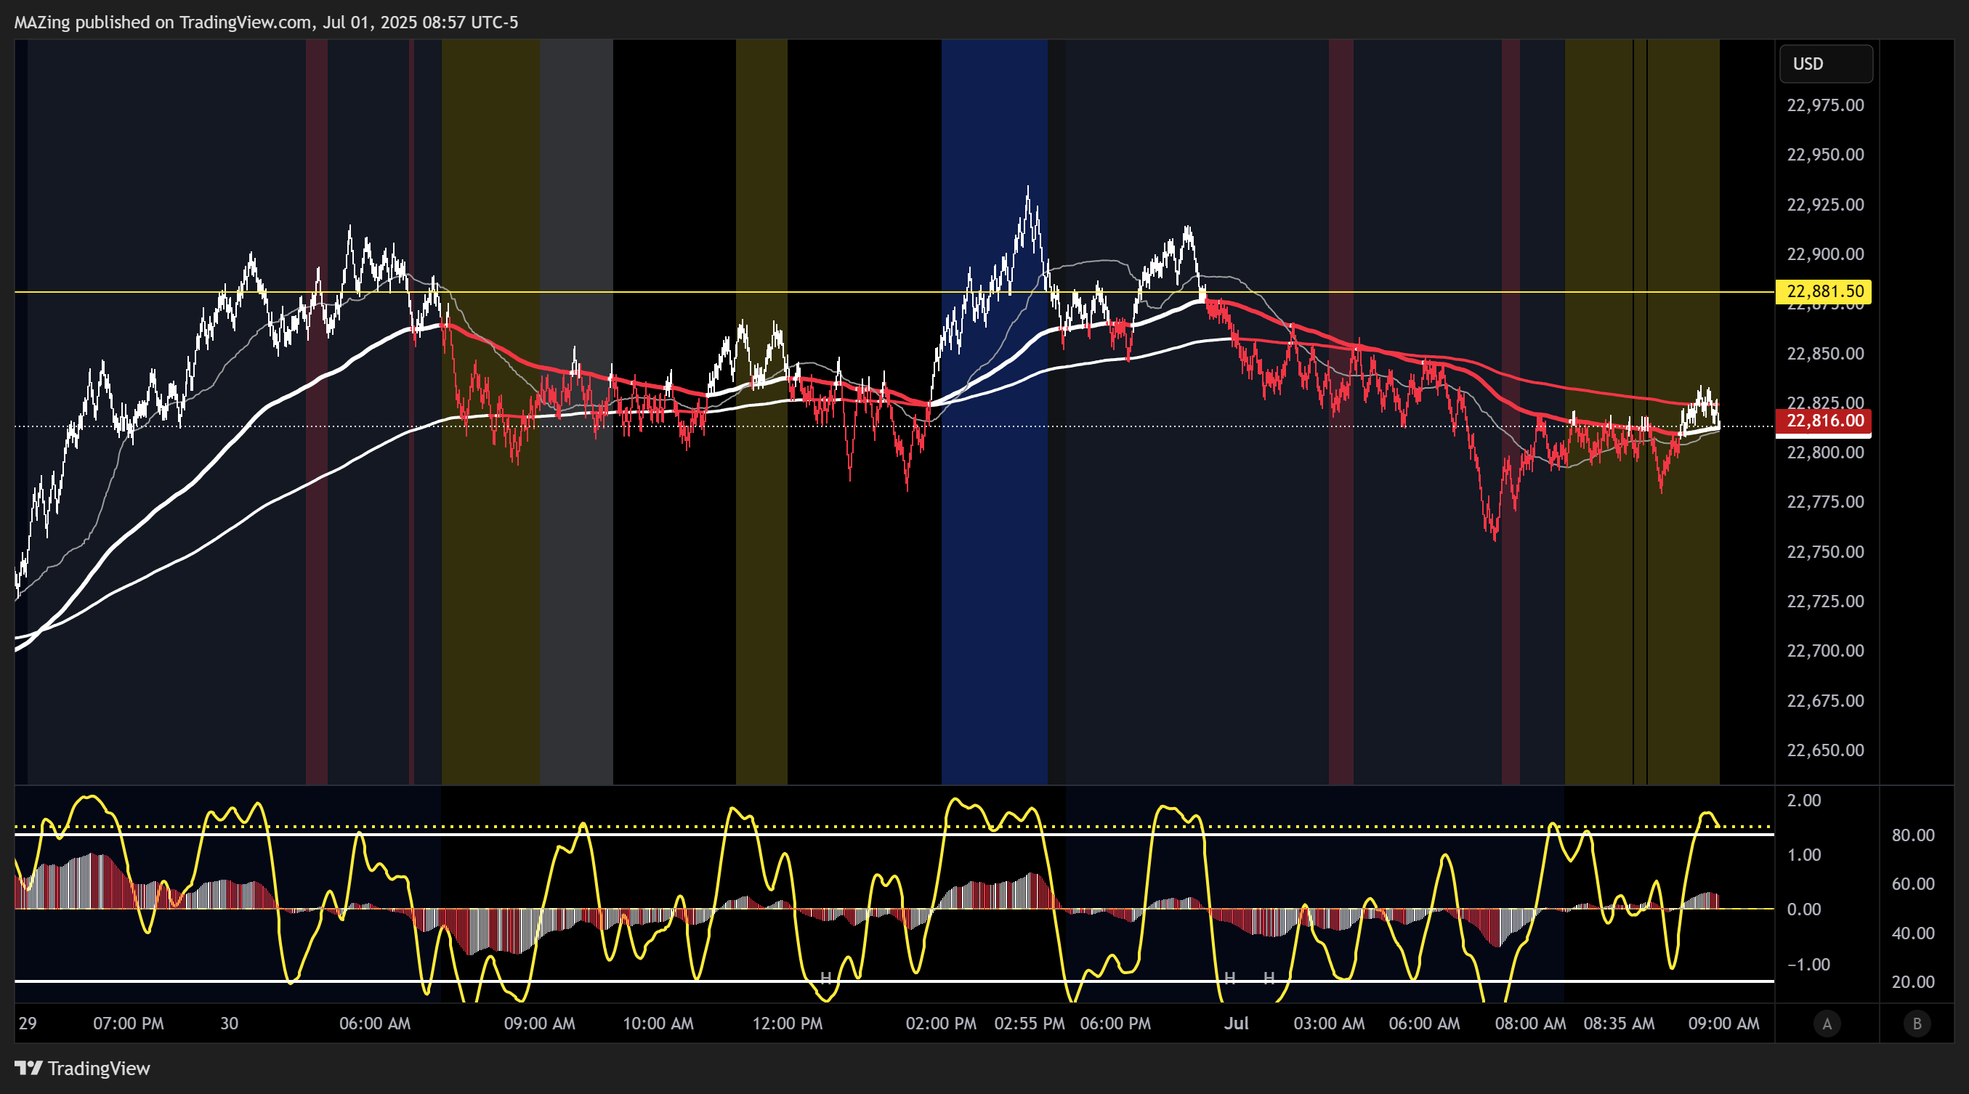Click the '30' date label on time axis
1969x1094 pixels.
(230, 1024)
